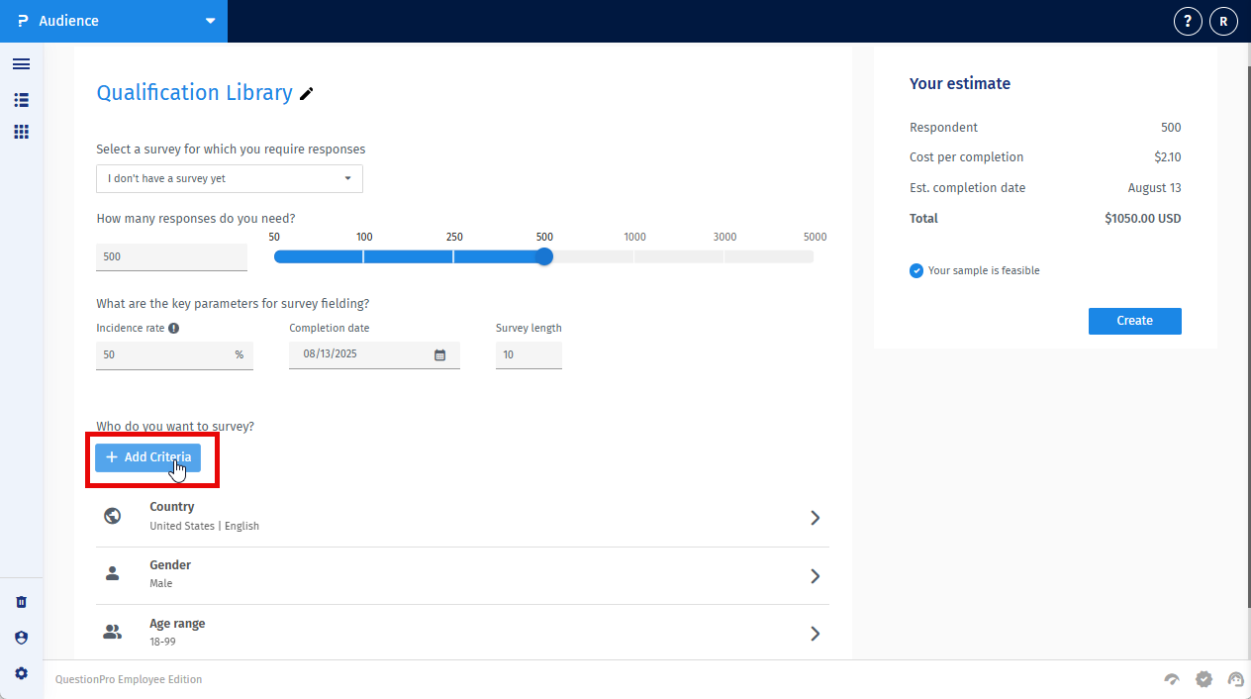
Task: Open the trash icon in the sidebar
Action: tap(21, 601)
